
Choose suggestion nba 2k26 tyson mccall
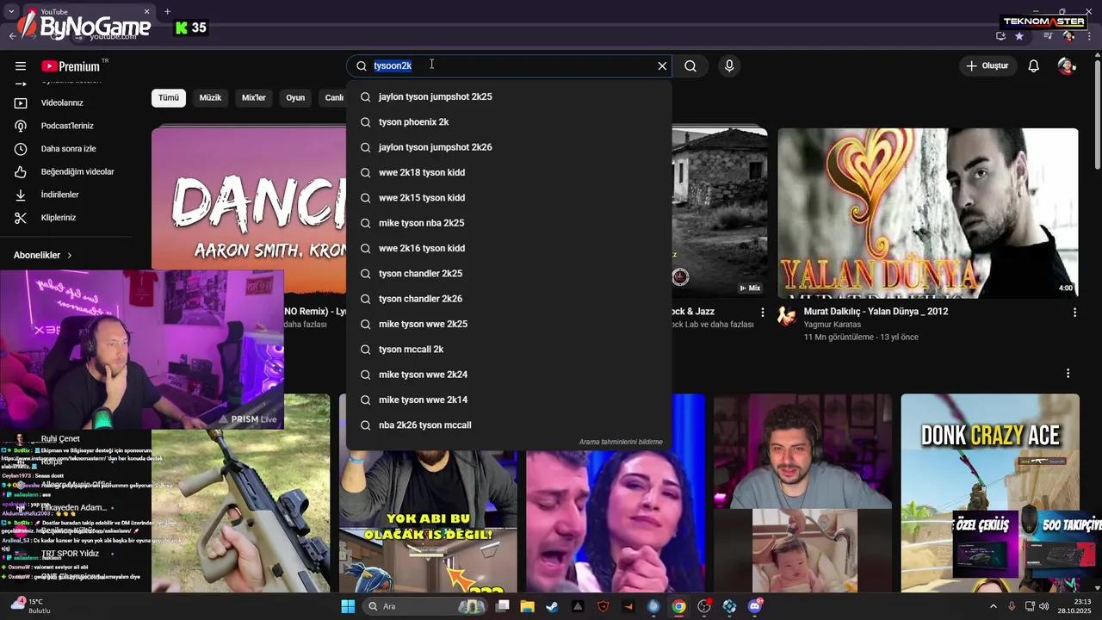[509, 425]
